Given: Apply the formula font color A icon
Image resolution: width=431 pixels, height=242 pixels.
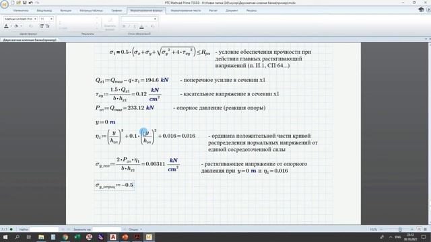Looking at the screenshot, I should (x=6, y=26).
